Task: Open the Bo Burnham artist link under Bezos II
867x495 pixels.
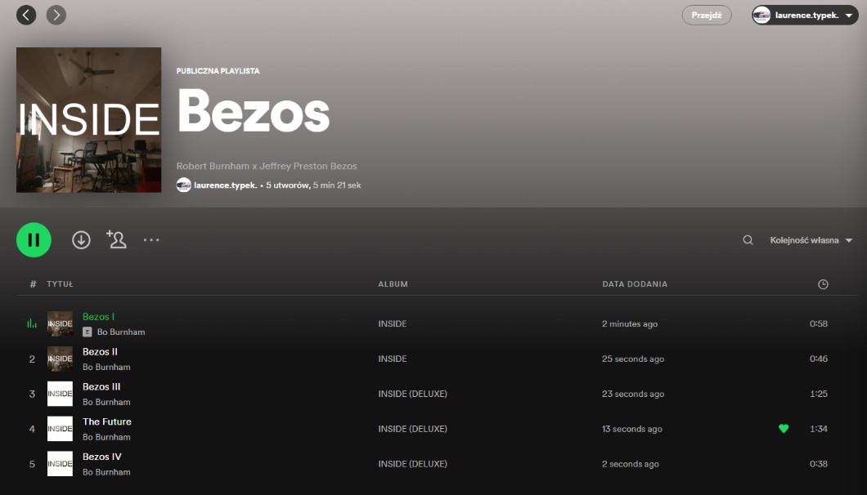Action: click(x=106, y=368)
